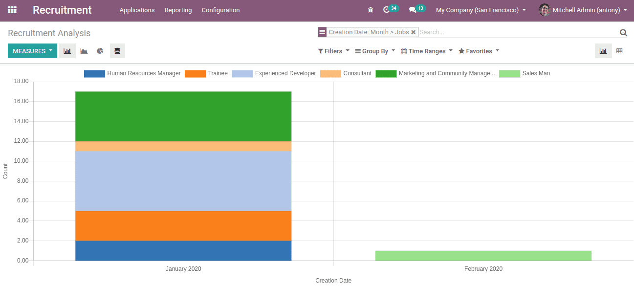634x286 pixels.
Task: Toggle the Trainee legend swatch
Action: (x=195, y=73)
